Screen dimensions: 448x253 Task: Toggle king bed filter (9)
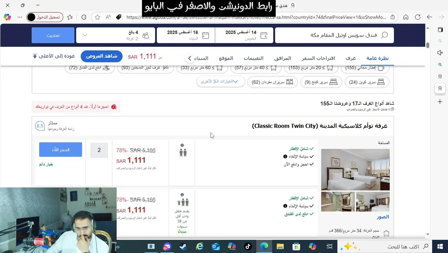[x=321, y=82]
